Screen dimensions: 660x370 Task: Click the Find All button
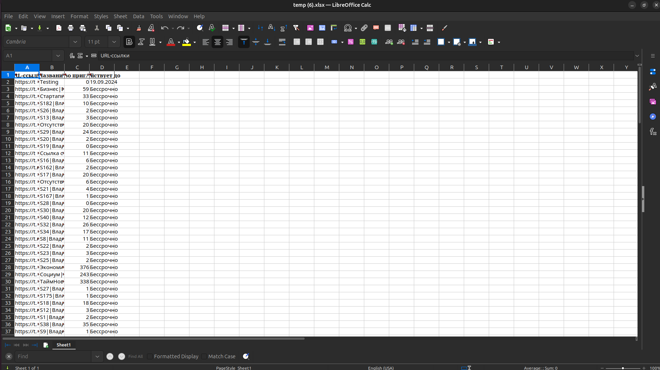pyautogui.click(x=135, y=356)
